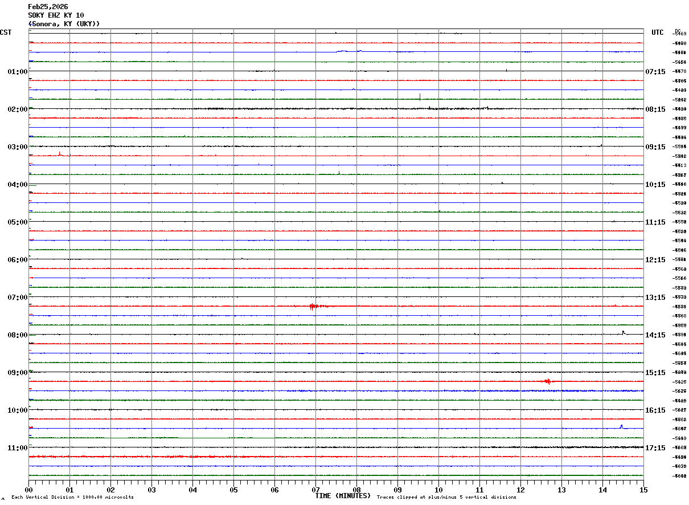The image size is (689, 505).
Task: Click the location text (Sonora, KY (UKY))
Action: (x=64, y=24)
